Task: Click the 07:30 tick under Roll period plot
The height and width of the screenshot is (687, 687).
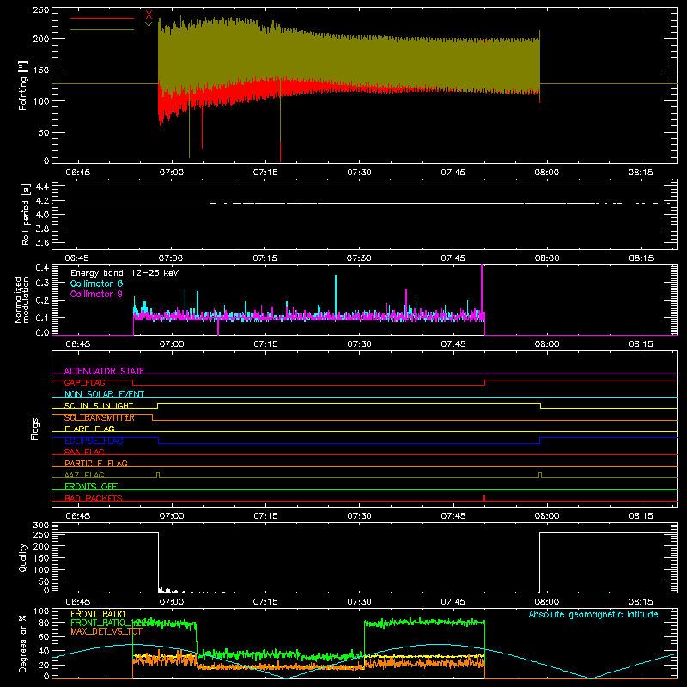Action: [359, 258]
